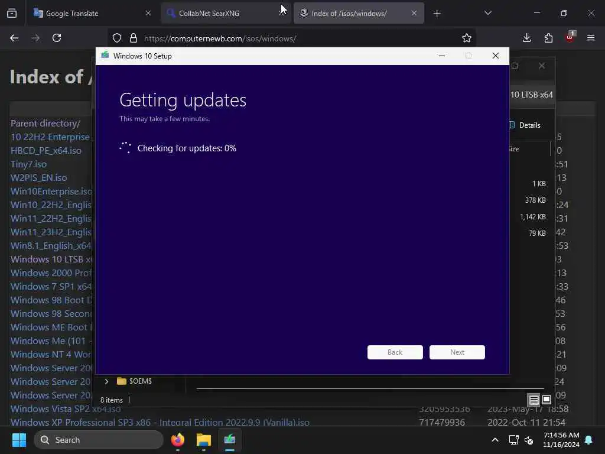Image resolution: width=605 pixels, height=454 pixels.
Task: Open the network status tray icon
Action: [513, 440]
